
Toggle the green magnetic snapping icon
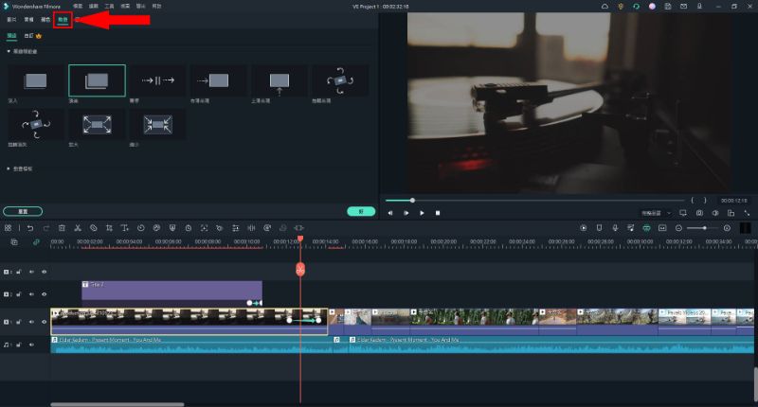[x=646, y=228]
